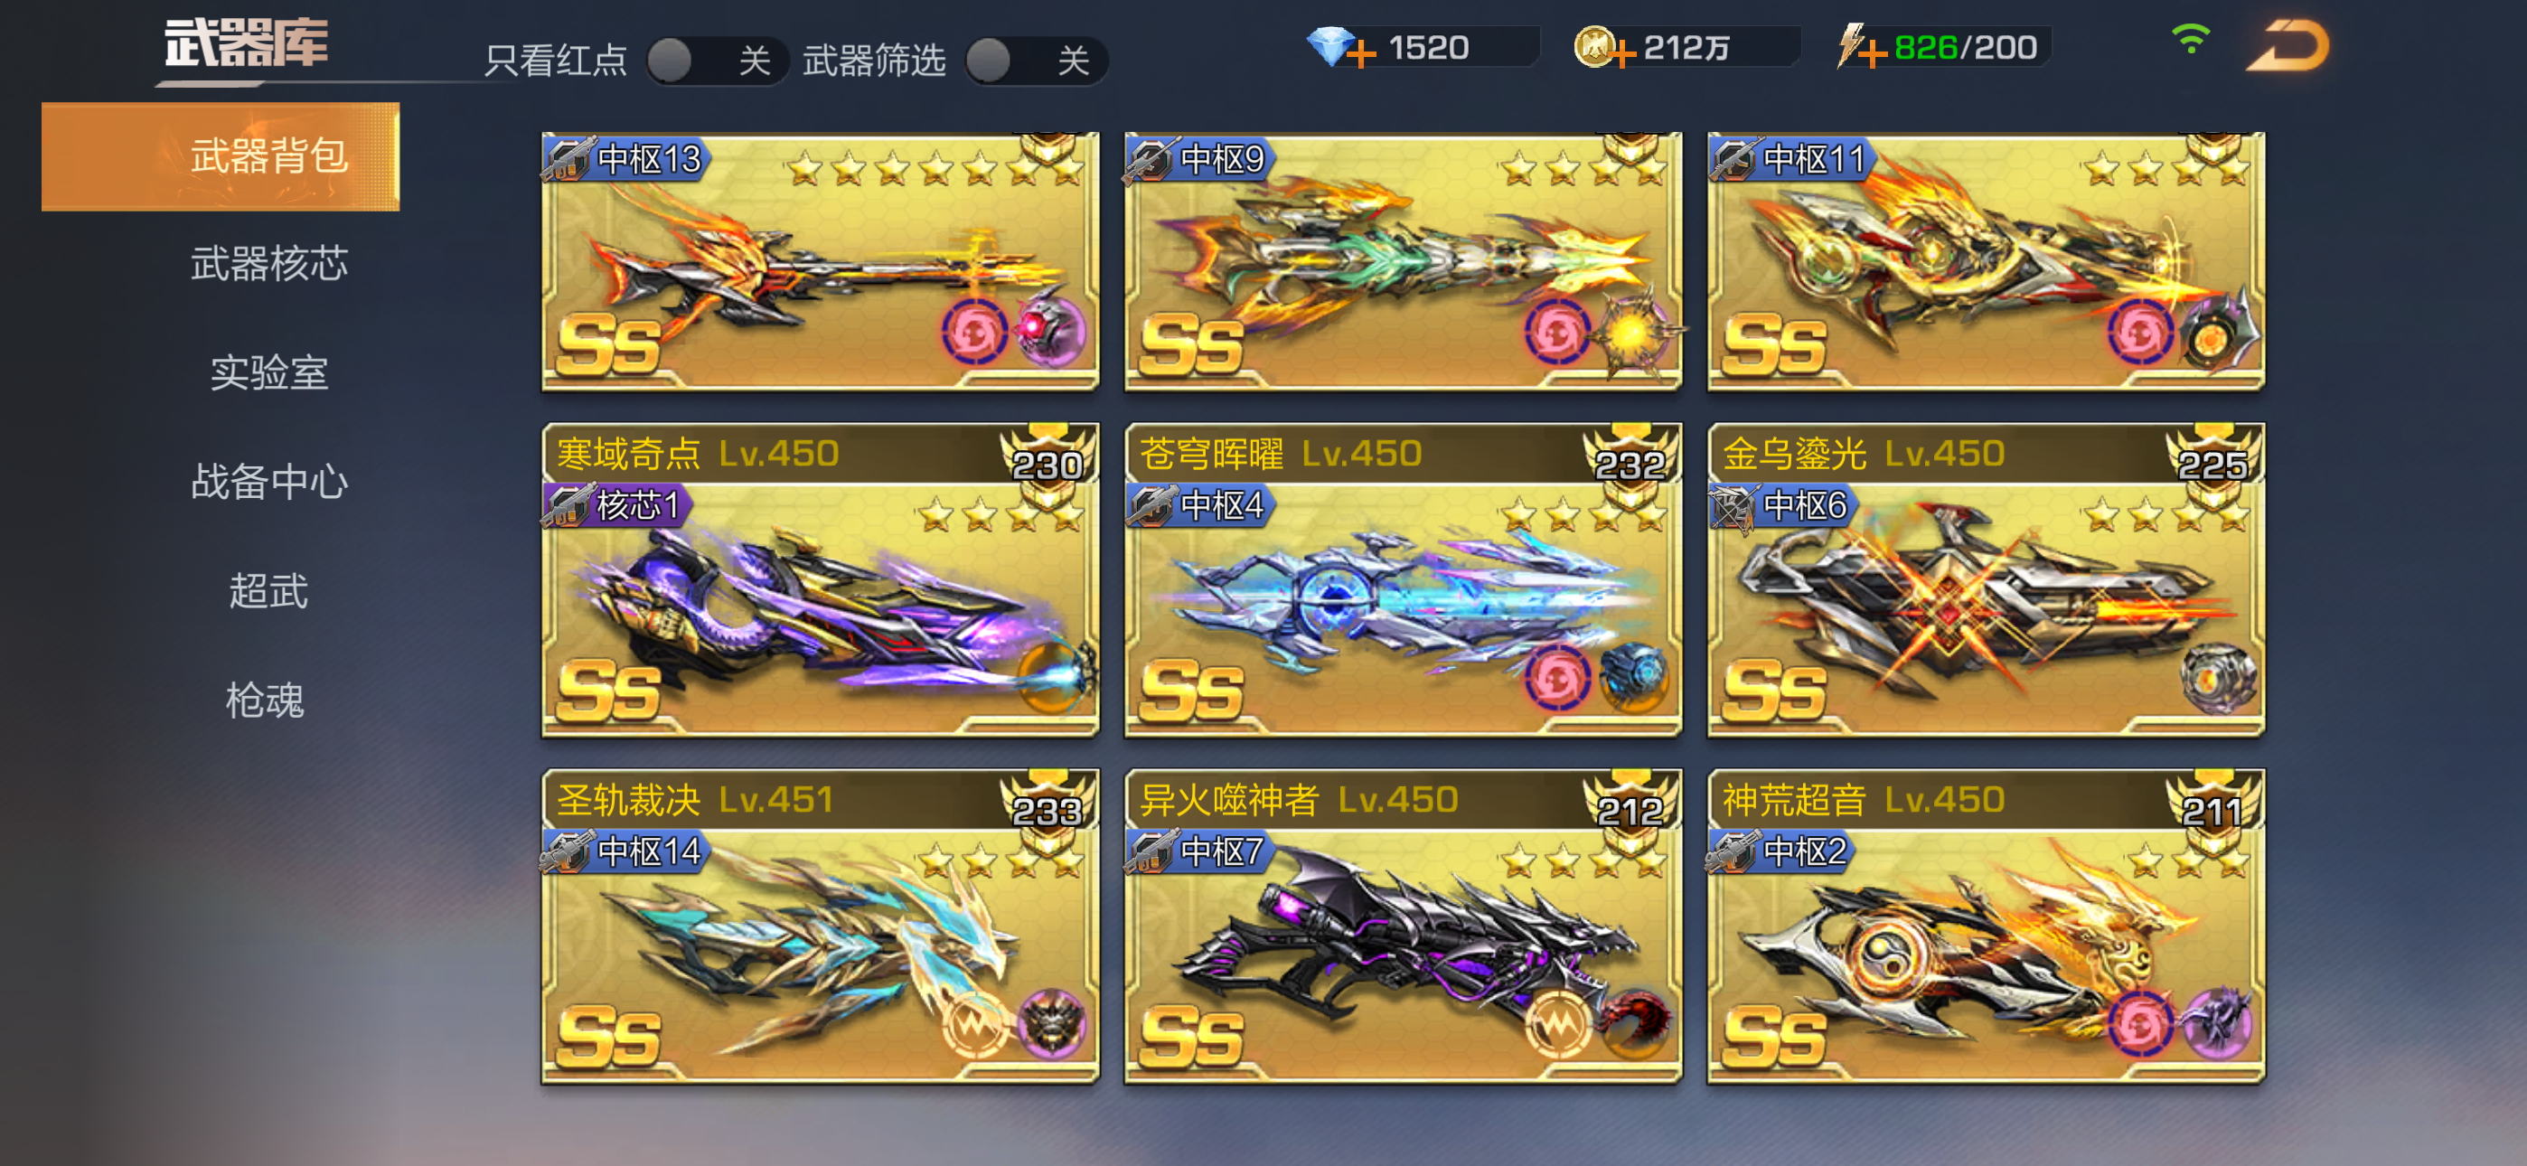Select the 金乌鎏光 Lv.450 weapon
2527x1166 pixels.
point(1986,580)
